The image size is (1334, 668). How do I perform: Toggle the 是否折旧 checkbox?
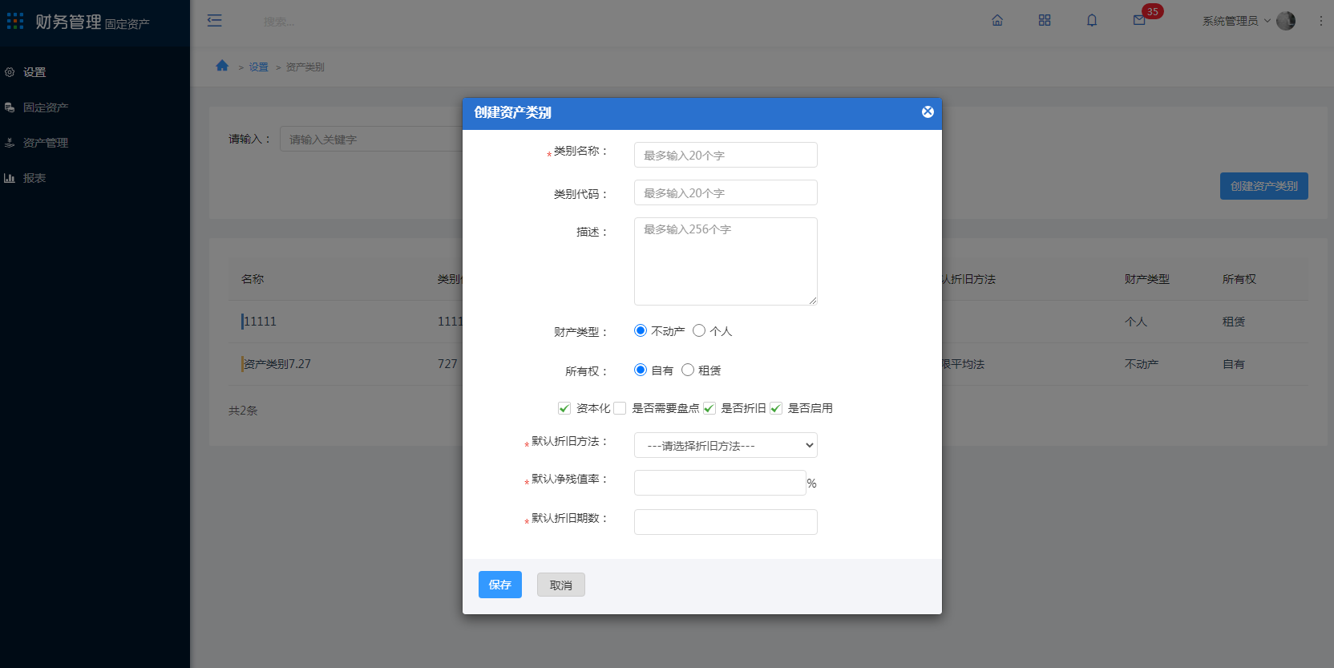click(709, 408)
